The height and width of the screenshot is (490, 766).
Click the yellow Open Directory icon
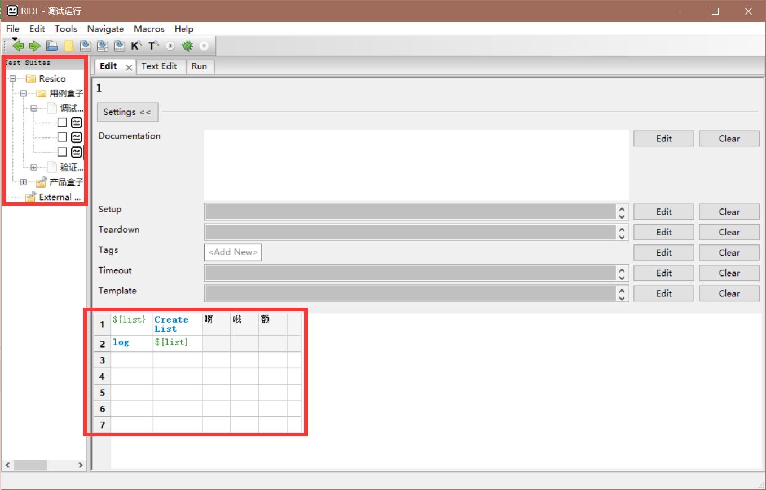(x=69, y=46)
